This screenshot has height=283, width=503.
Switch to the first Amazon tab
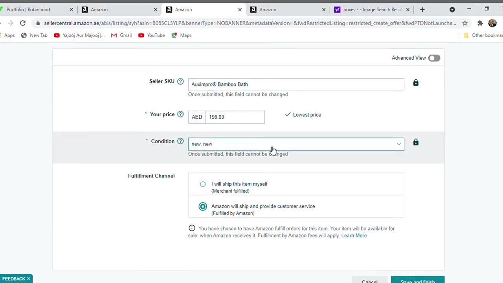coord(119,9)
